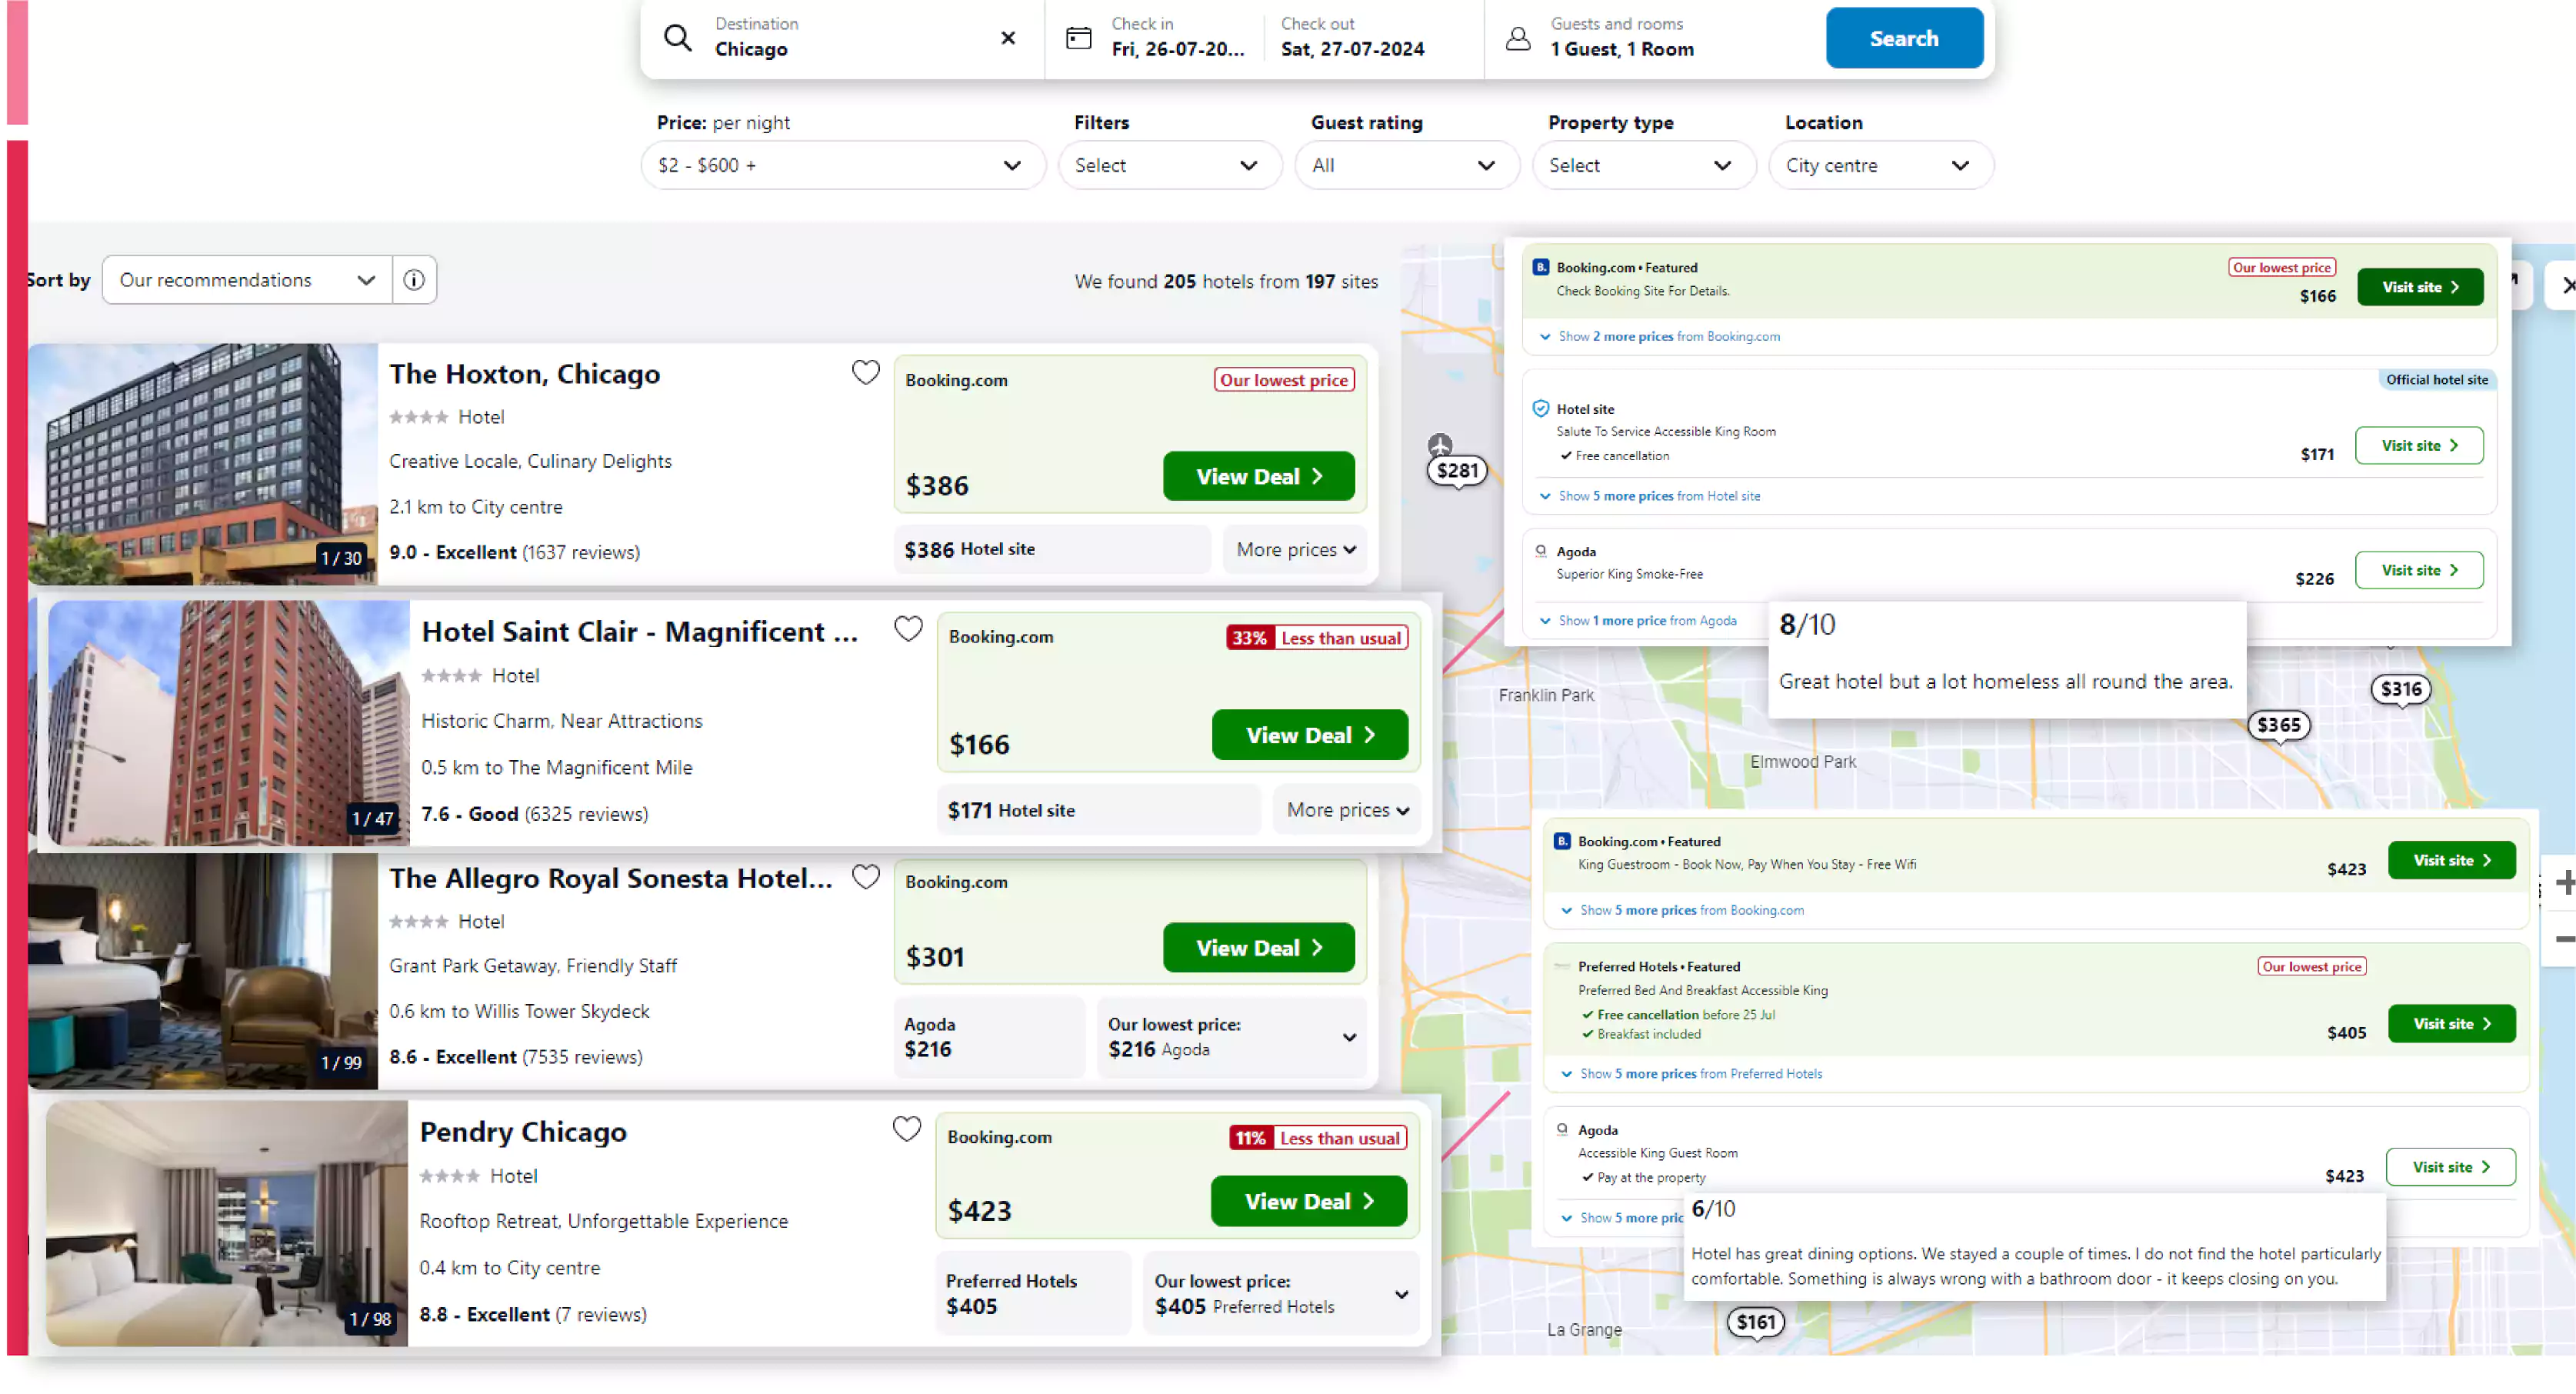2576x1394 pixels.
Task: Open the Property type dropdown filter
Action: [1639, 165]
